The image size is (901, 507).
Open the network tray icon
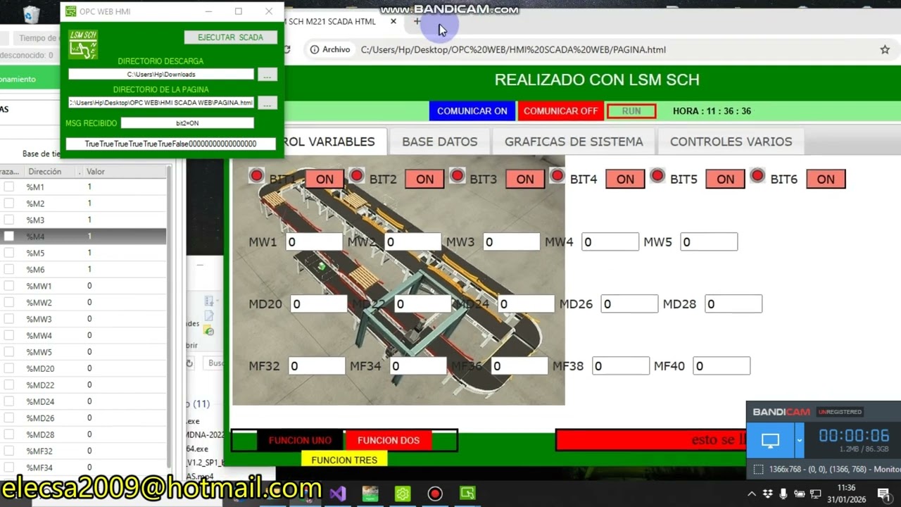pos(814,494)
